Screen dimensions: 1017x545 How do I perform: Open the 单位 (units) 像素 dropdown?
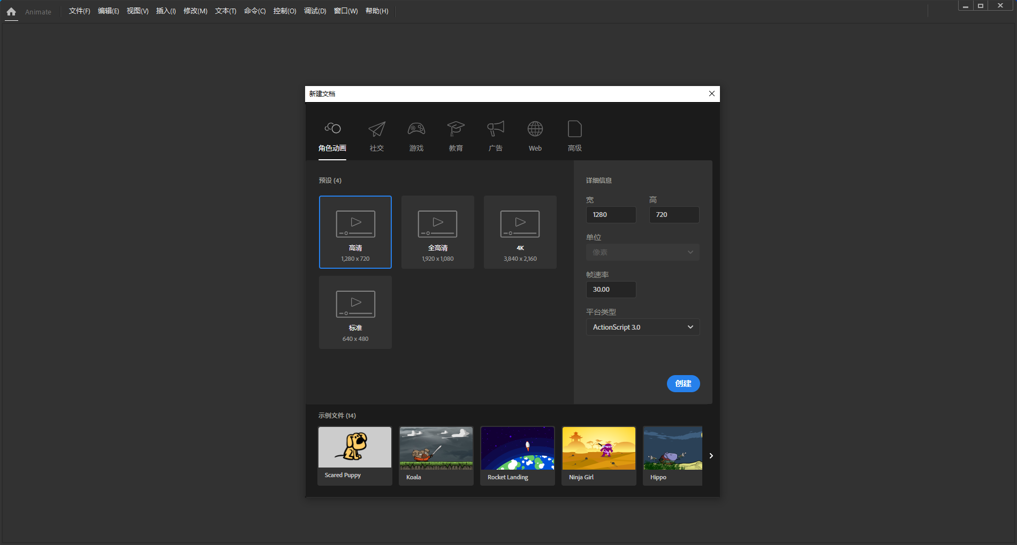point(642,252)
